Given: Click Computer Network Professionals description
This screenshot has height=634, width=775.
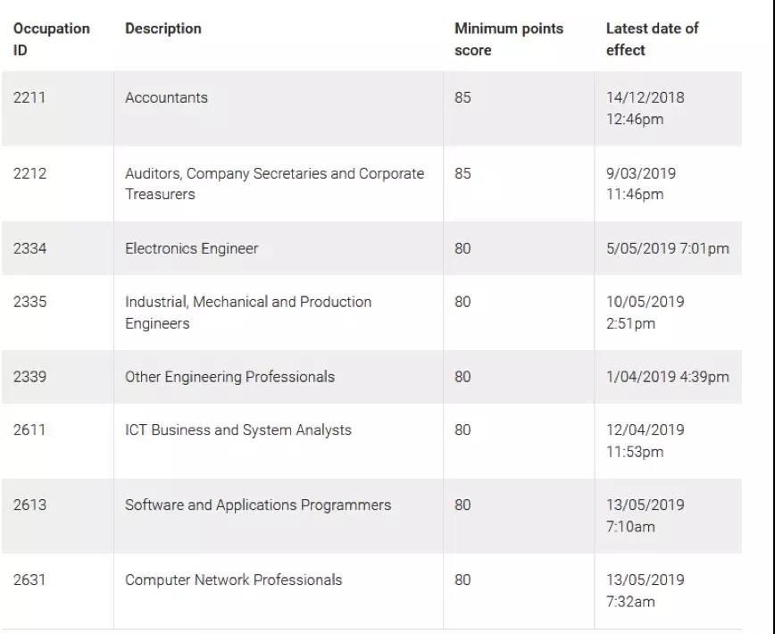Looking at the screenshot, I should 233,580.
